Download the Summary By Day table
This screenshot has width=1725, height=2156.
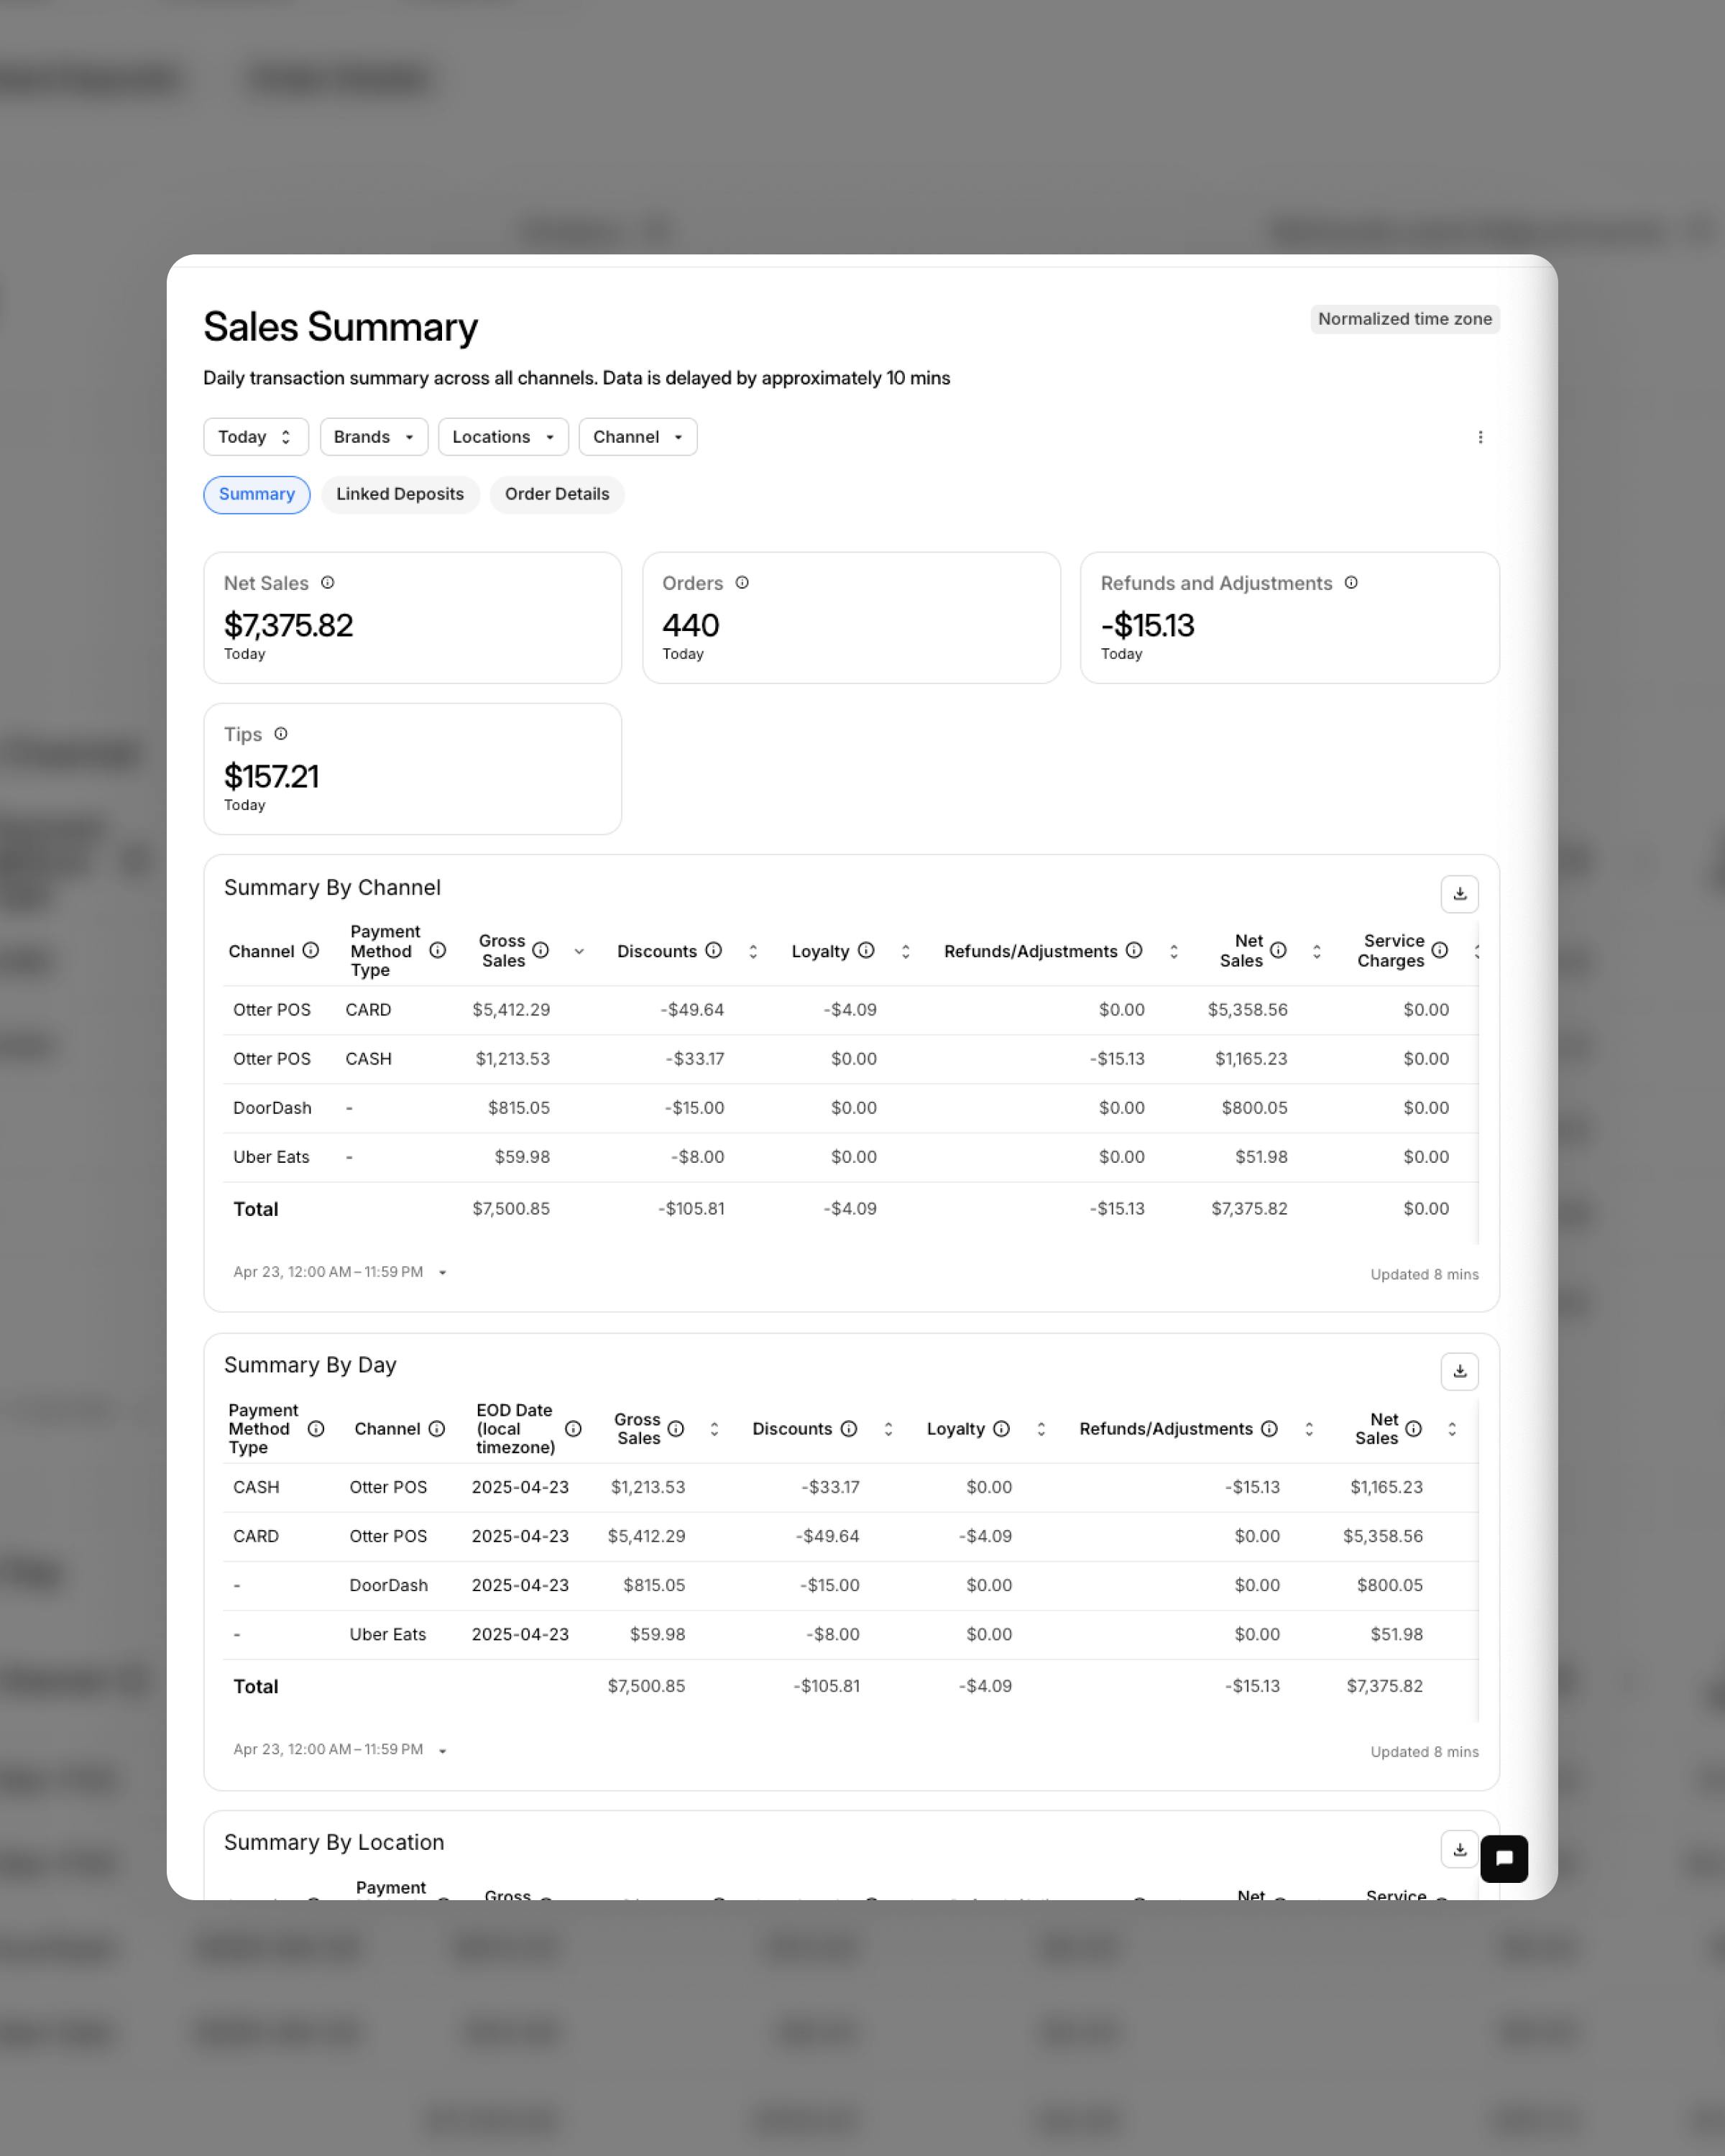coord(1459,1371)
